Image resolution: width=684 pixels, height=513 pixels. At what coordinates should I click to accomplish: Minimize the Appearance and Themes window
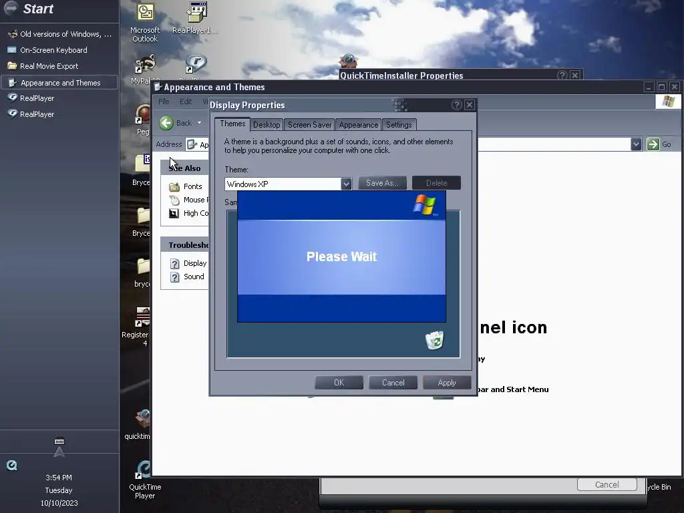(x=649, y=88)
